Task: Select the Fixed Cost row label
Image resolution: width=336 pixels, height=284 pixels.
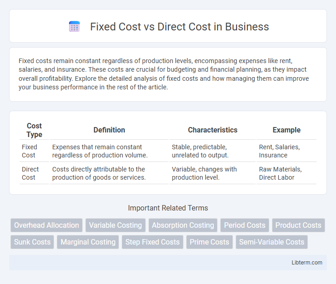Action: 30,151
